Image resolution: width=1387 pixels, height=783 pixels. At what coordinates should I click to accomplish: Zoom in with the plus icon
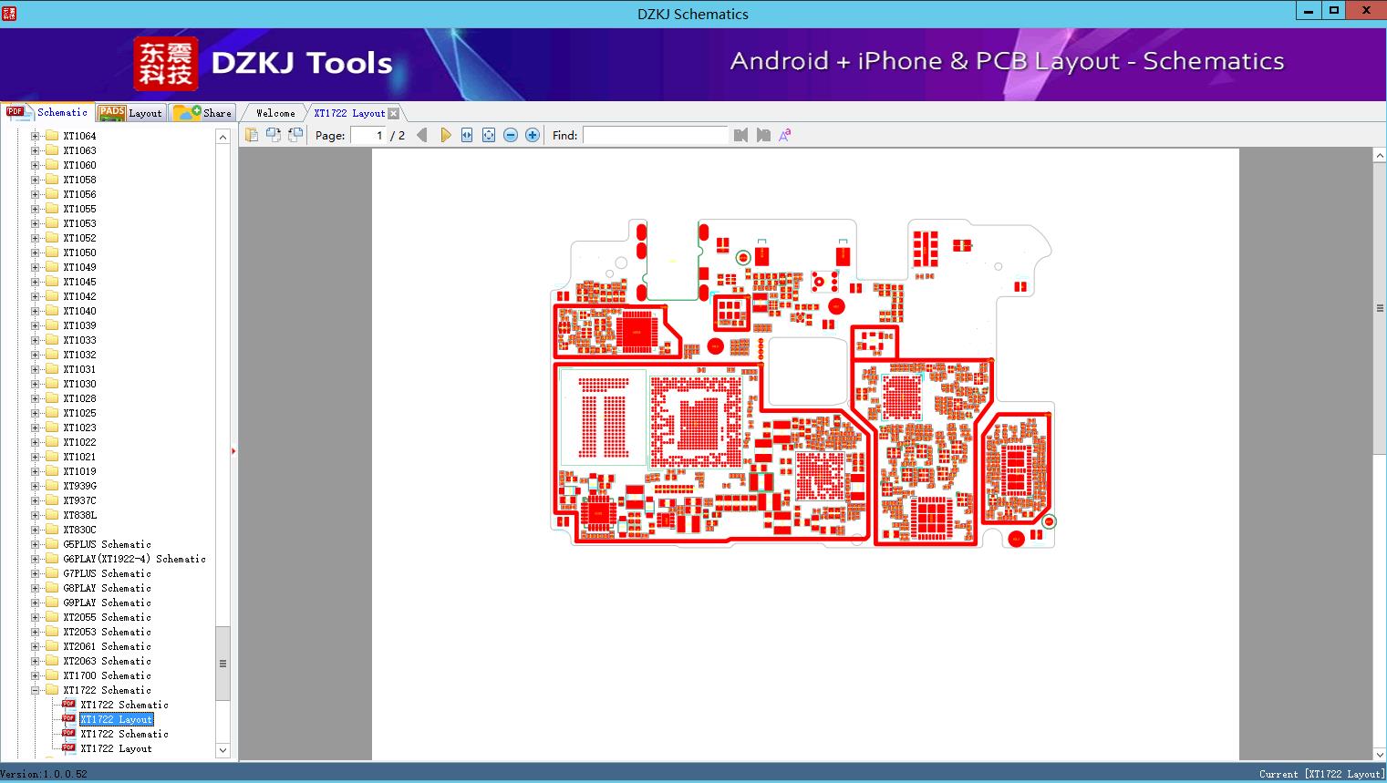[x=533, y=135]
